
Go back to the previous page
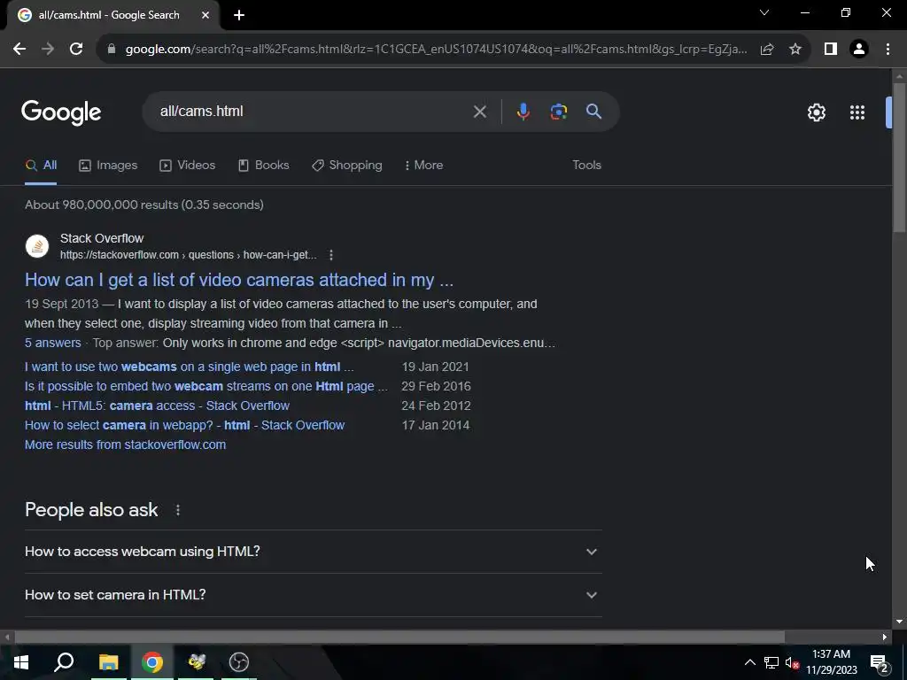coord(19,50)
